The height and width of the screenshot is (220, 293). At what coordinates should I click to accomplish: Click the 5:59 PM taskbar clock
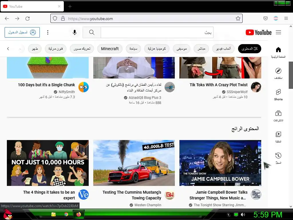tap(268, 215)
